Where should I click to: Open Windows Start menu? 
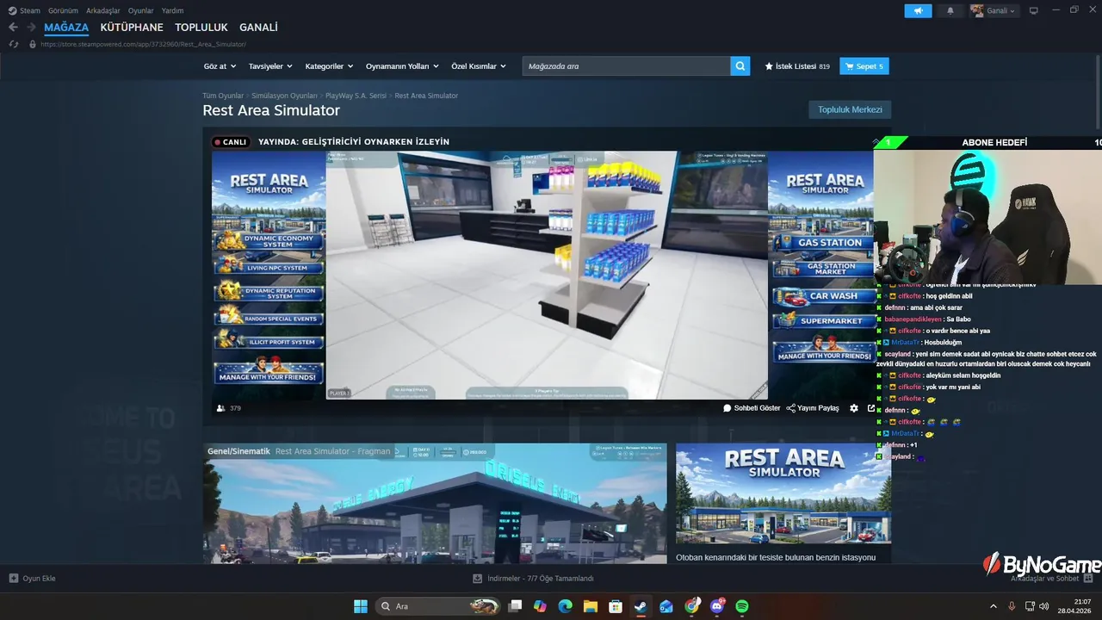361,606
